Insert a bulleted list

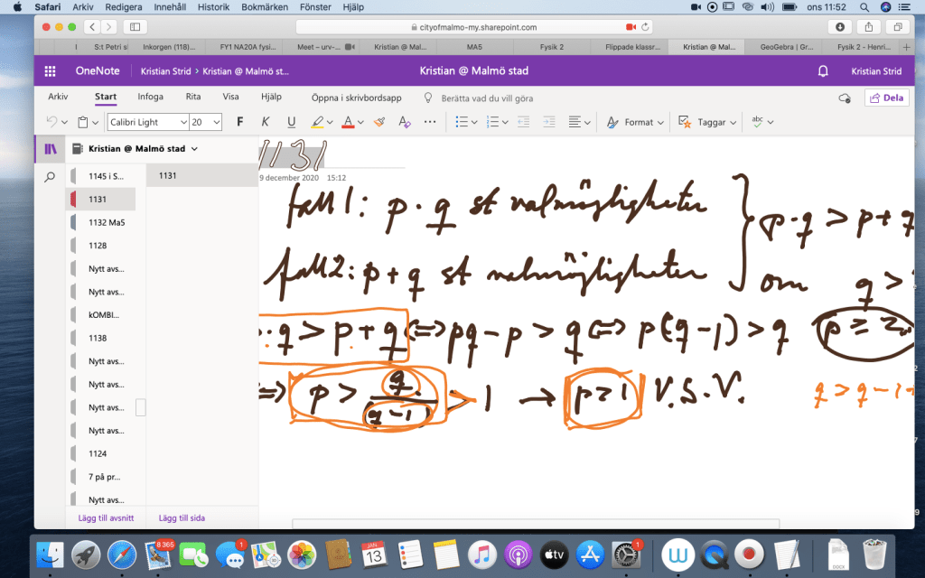(462, 122)
